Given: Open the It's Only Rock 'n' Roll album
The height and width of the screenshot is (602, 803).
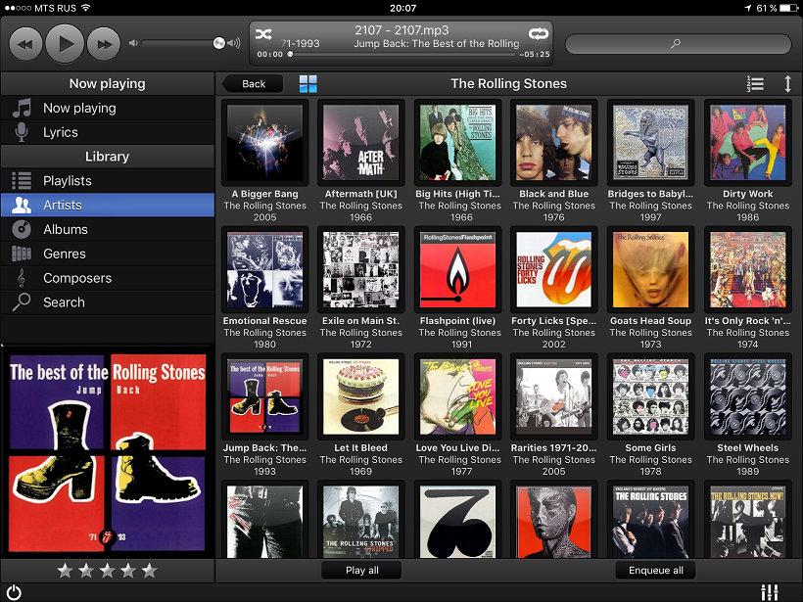Looking at the screenshot, I should pos(748,270).
